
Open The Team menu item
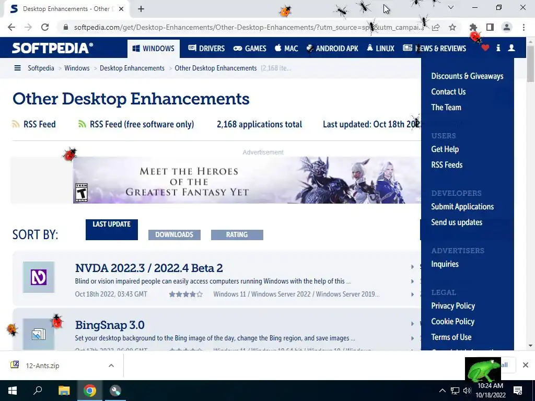tap(446, 108)
